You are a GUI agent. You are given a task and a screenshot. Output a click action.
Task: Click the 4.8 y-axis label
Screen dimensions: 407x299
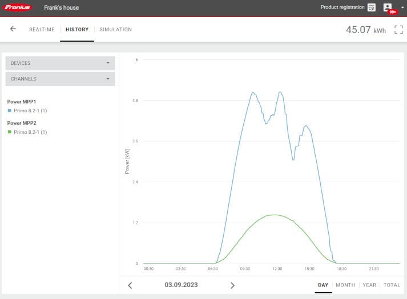coord(135,100)
